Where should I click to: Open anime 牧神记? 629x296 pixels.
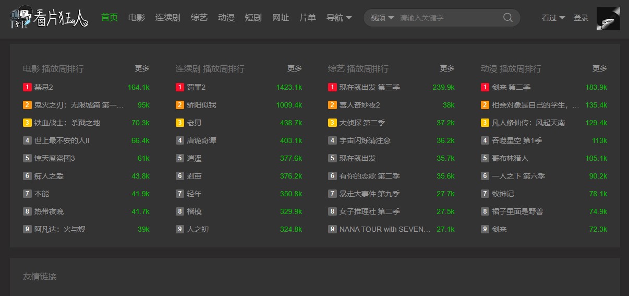tap(503, 194)
